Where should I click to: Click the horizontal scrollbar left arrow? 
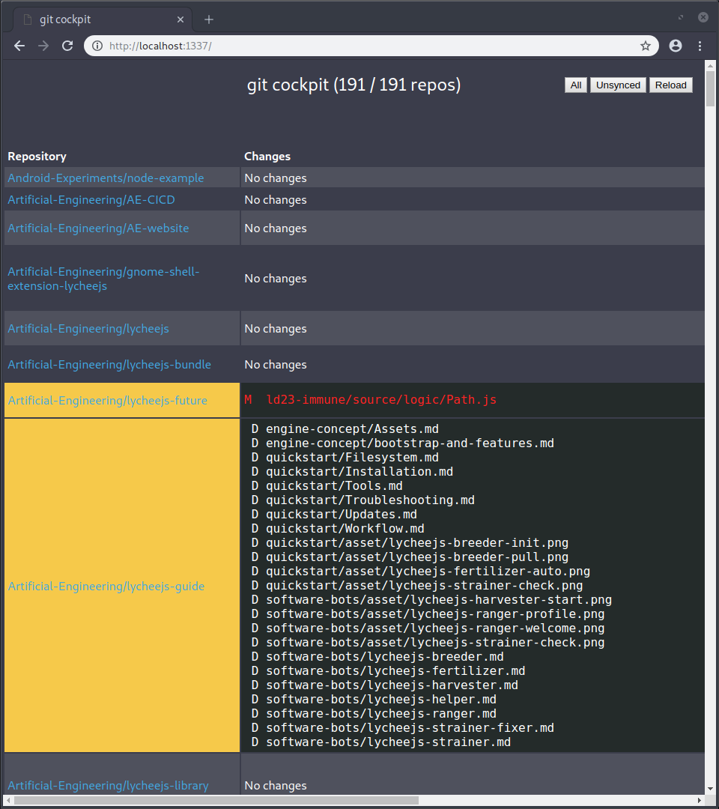7,800
